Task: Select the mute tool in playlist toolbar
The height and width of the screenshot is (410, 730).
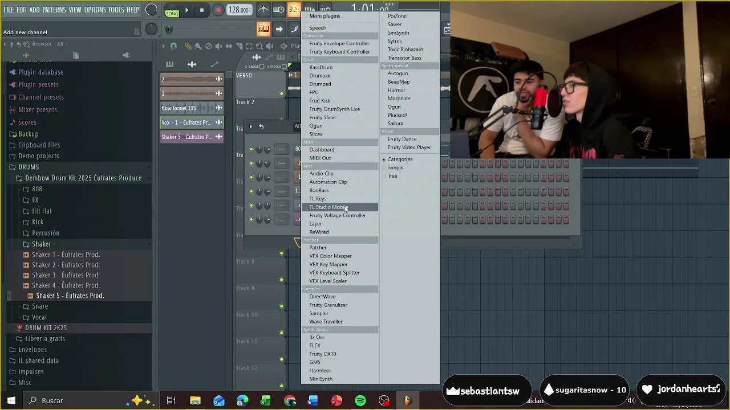Action: pos(218,46)
